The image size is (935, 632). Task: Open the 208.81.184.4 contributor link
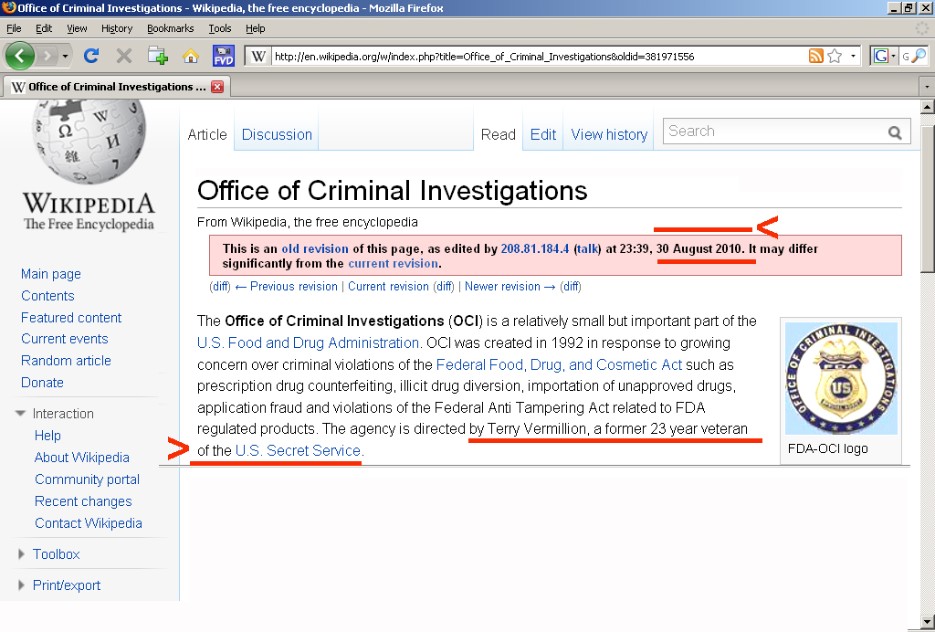pos(535,248)
